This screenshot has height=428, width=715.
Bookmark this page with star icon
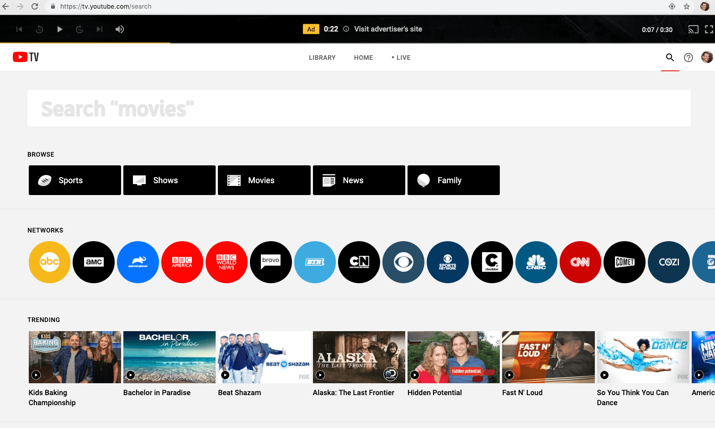[687, 6]
